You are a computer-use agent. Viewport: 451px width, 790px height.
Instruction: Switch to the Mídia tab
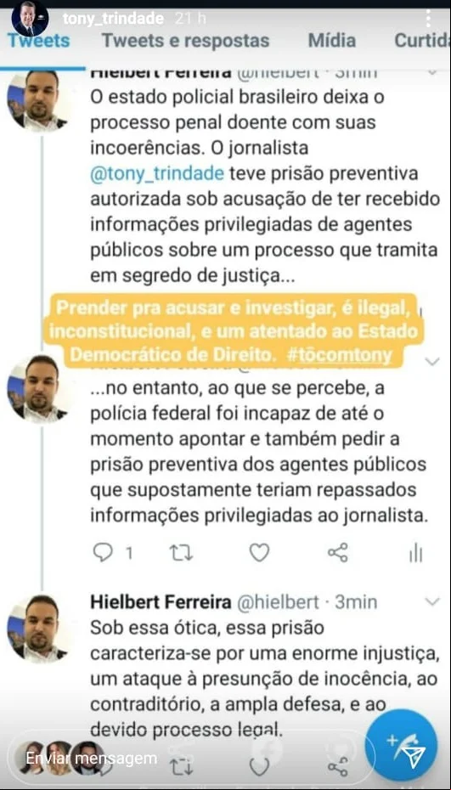pos(332,40)
